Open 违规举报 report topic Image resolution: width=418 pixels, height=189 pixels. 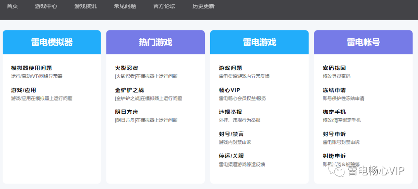tap(230, 112)
